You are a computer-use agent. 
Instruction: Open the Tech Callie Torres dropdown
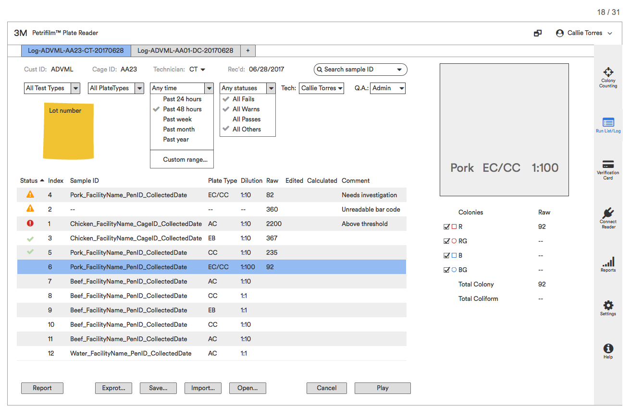pos(321,88)
